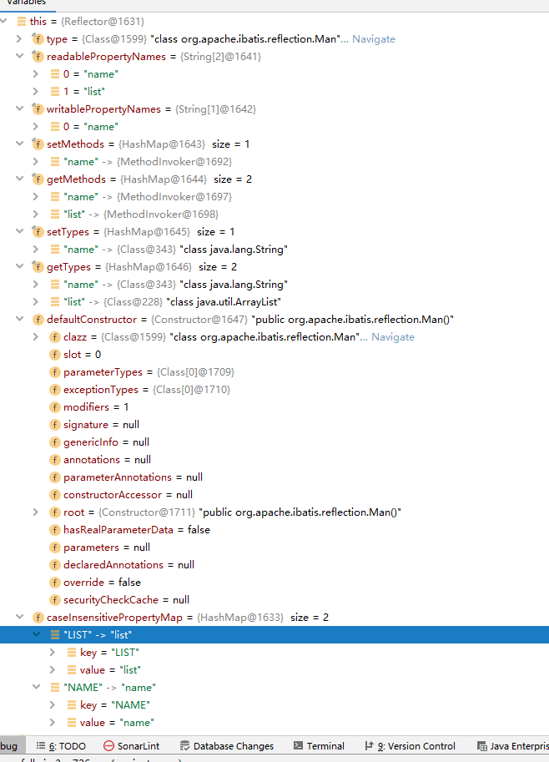Open the Version Control branch icon
Image resolution: width=549 pixels, height=762 pixels.
pos(370,745)
